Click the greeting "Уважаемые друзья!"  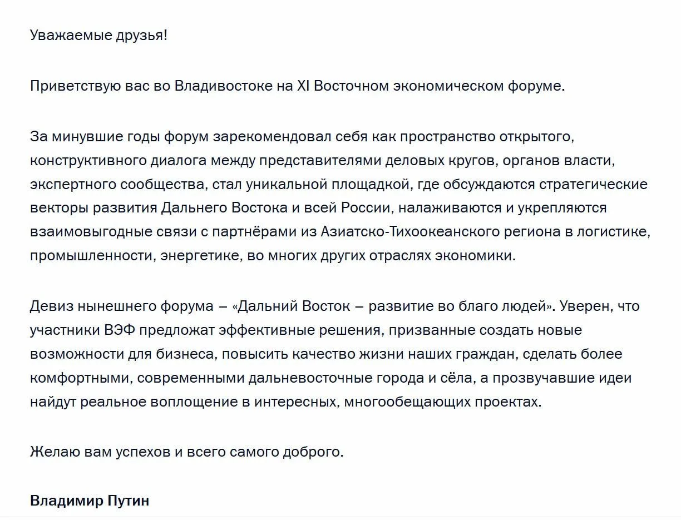pos(98,36)
